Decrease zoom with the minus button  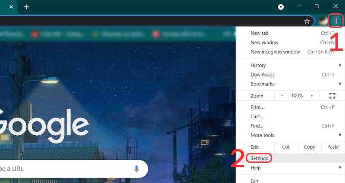pyautogui.click(x=282, y=96)
